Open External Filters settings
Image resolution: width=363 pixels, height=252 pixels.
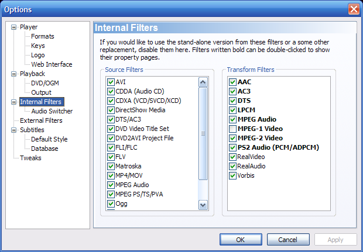pyautogui.click(x=41, y=120)
